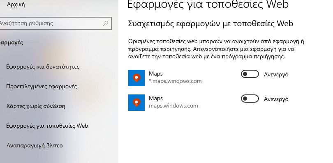The height and width of the screenshot is (163, 333).
Task: Click the Συσχετισμός εφαρμογών με τοποθεσίες Web heading
Action: pyautogui.click(x=210, y=23)
